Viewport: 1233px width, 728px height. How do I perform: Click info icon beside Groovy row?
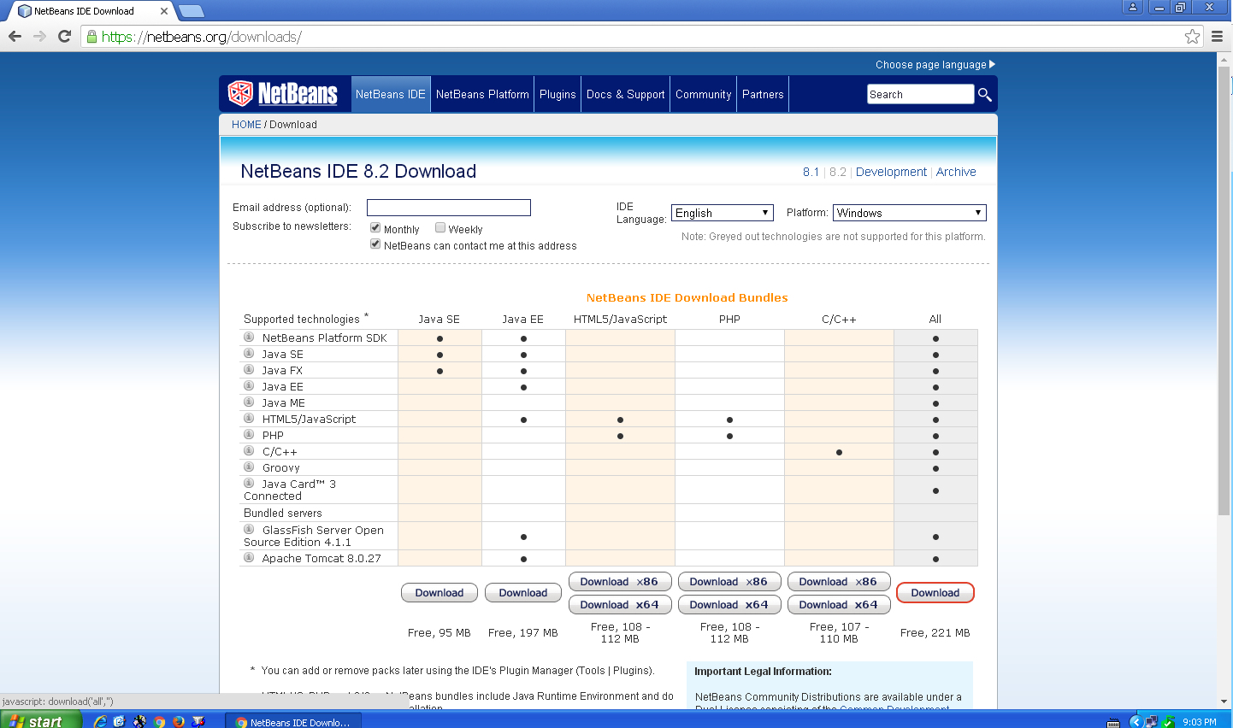[249, 467]
